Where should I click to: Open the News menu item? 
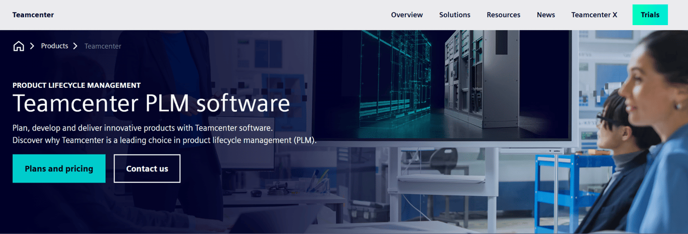pos(546,15)
